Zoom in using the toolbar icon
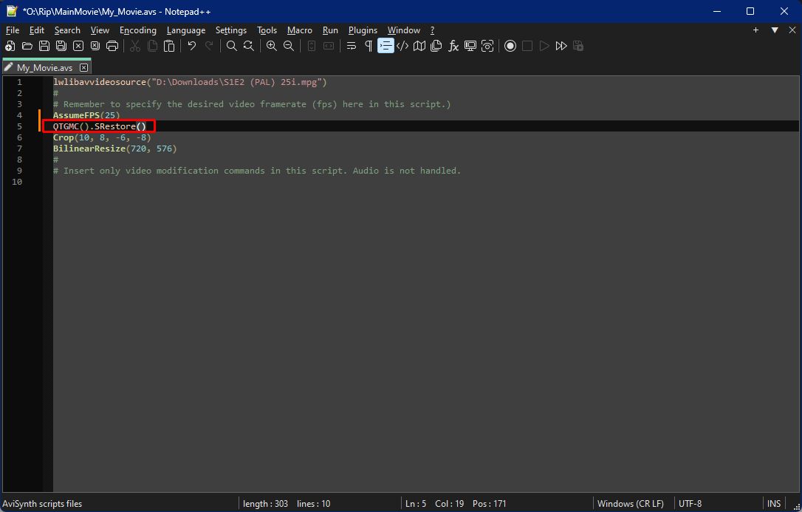Screen dimensions: 802x512 (x=272, y=46)
